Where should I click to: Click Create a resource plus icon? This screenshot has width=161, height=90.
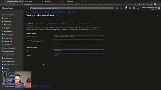click(x=3, y=15)
